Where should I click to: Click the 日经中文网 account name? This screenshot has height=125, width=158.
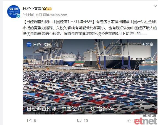[32, 9]
